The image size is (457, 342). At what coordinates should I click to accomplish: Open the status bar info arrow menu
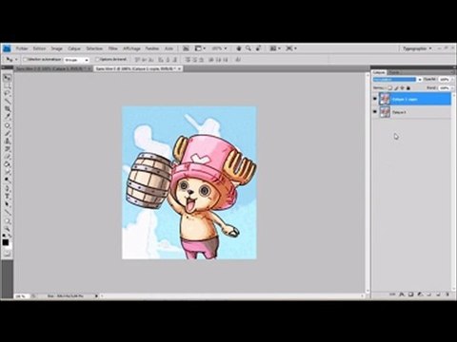click(x=97, y=296)
